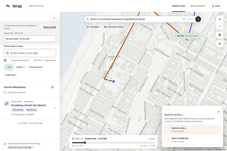Screen dimensions: 227x151
Task: Click the dark round search submit button
Action: [198, 19]
